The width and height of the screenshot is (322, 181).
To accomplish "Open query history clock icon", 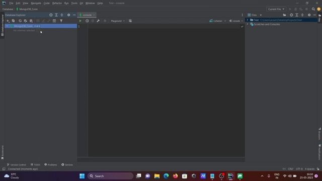I will click(87, 21).
